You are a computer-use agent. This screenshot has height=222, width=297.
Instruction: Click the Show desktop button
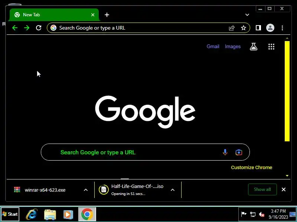(x=293, y=214)
